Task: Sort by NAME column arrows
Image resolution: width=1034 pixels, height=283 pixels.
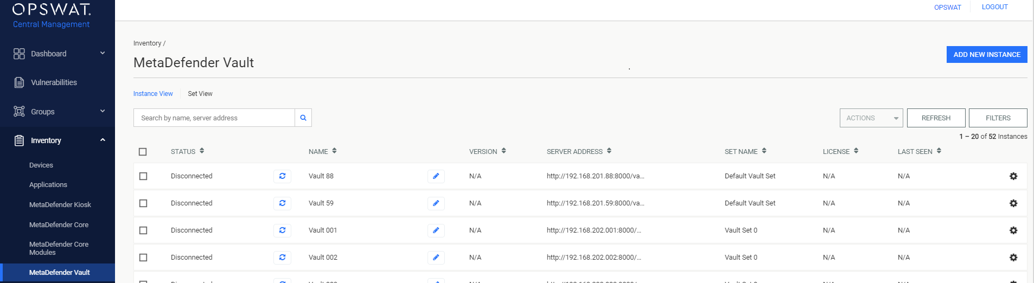Action: click(334, 151)
